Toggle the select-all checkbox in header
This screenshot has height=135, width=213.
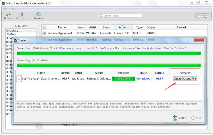click(45, 27)
